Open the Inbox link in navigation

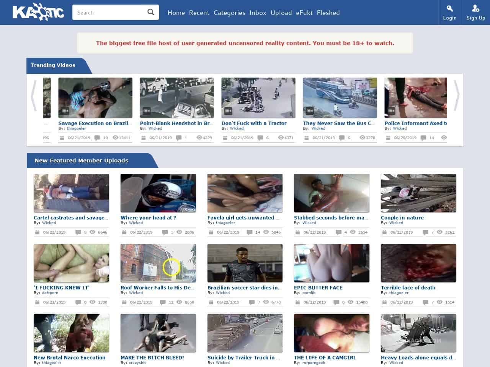click(258, 13)
